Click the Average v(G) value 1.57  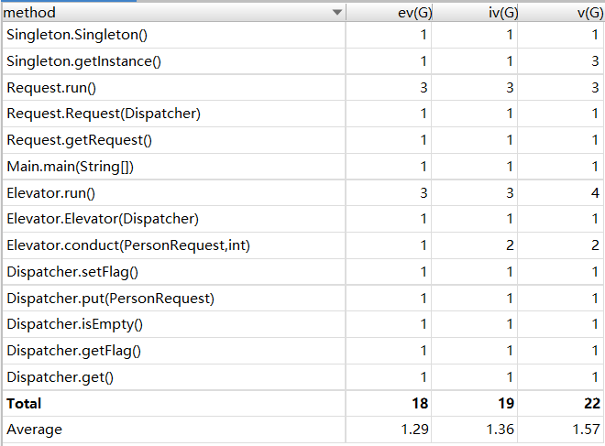pos(587,430)
